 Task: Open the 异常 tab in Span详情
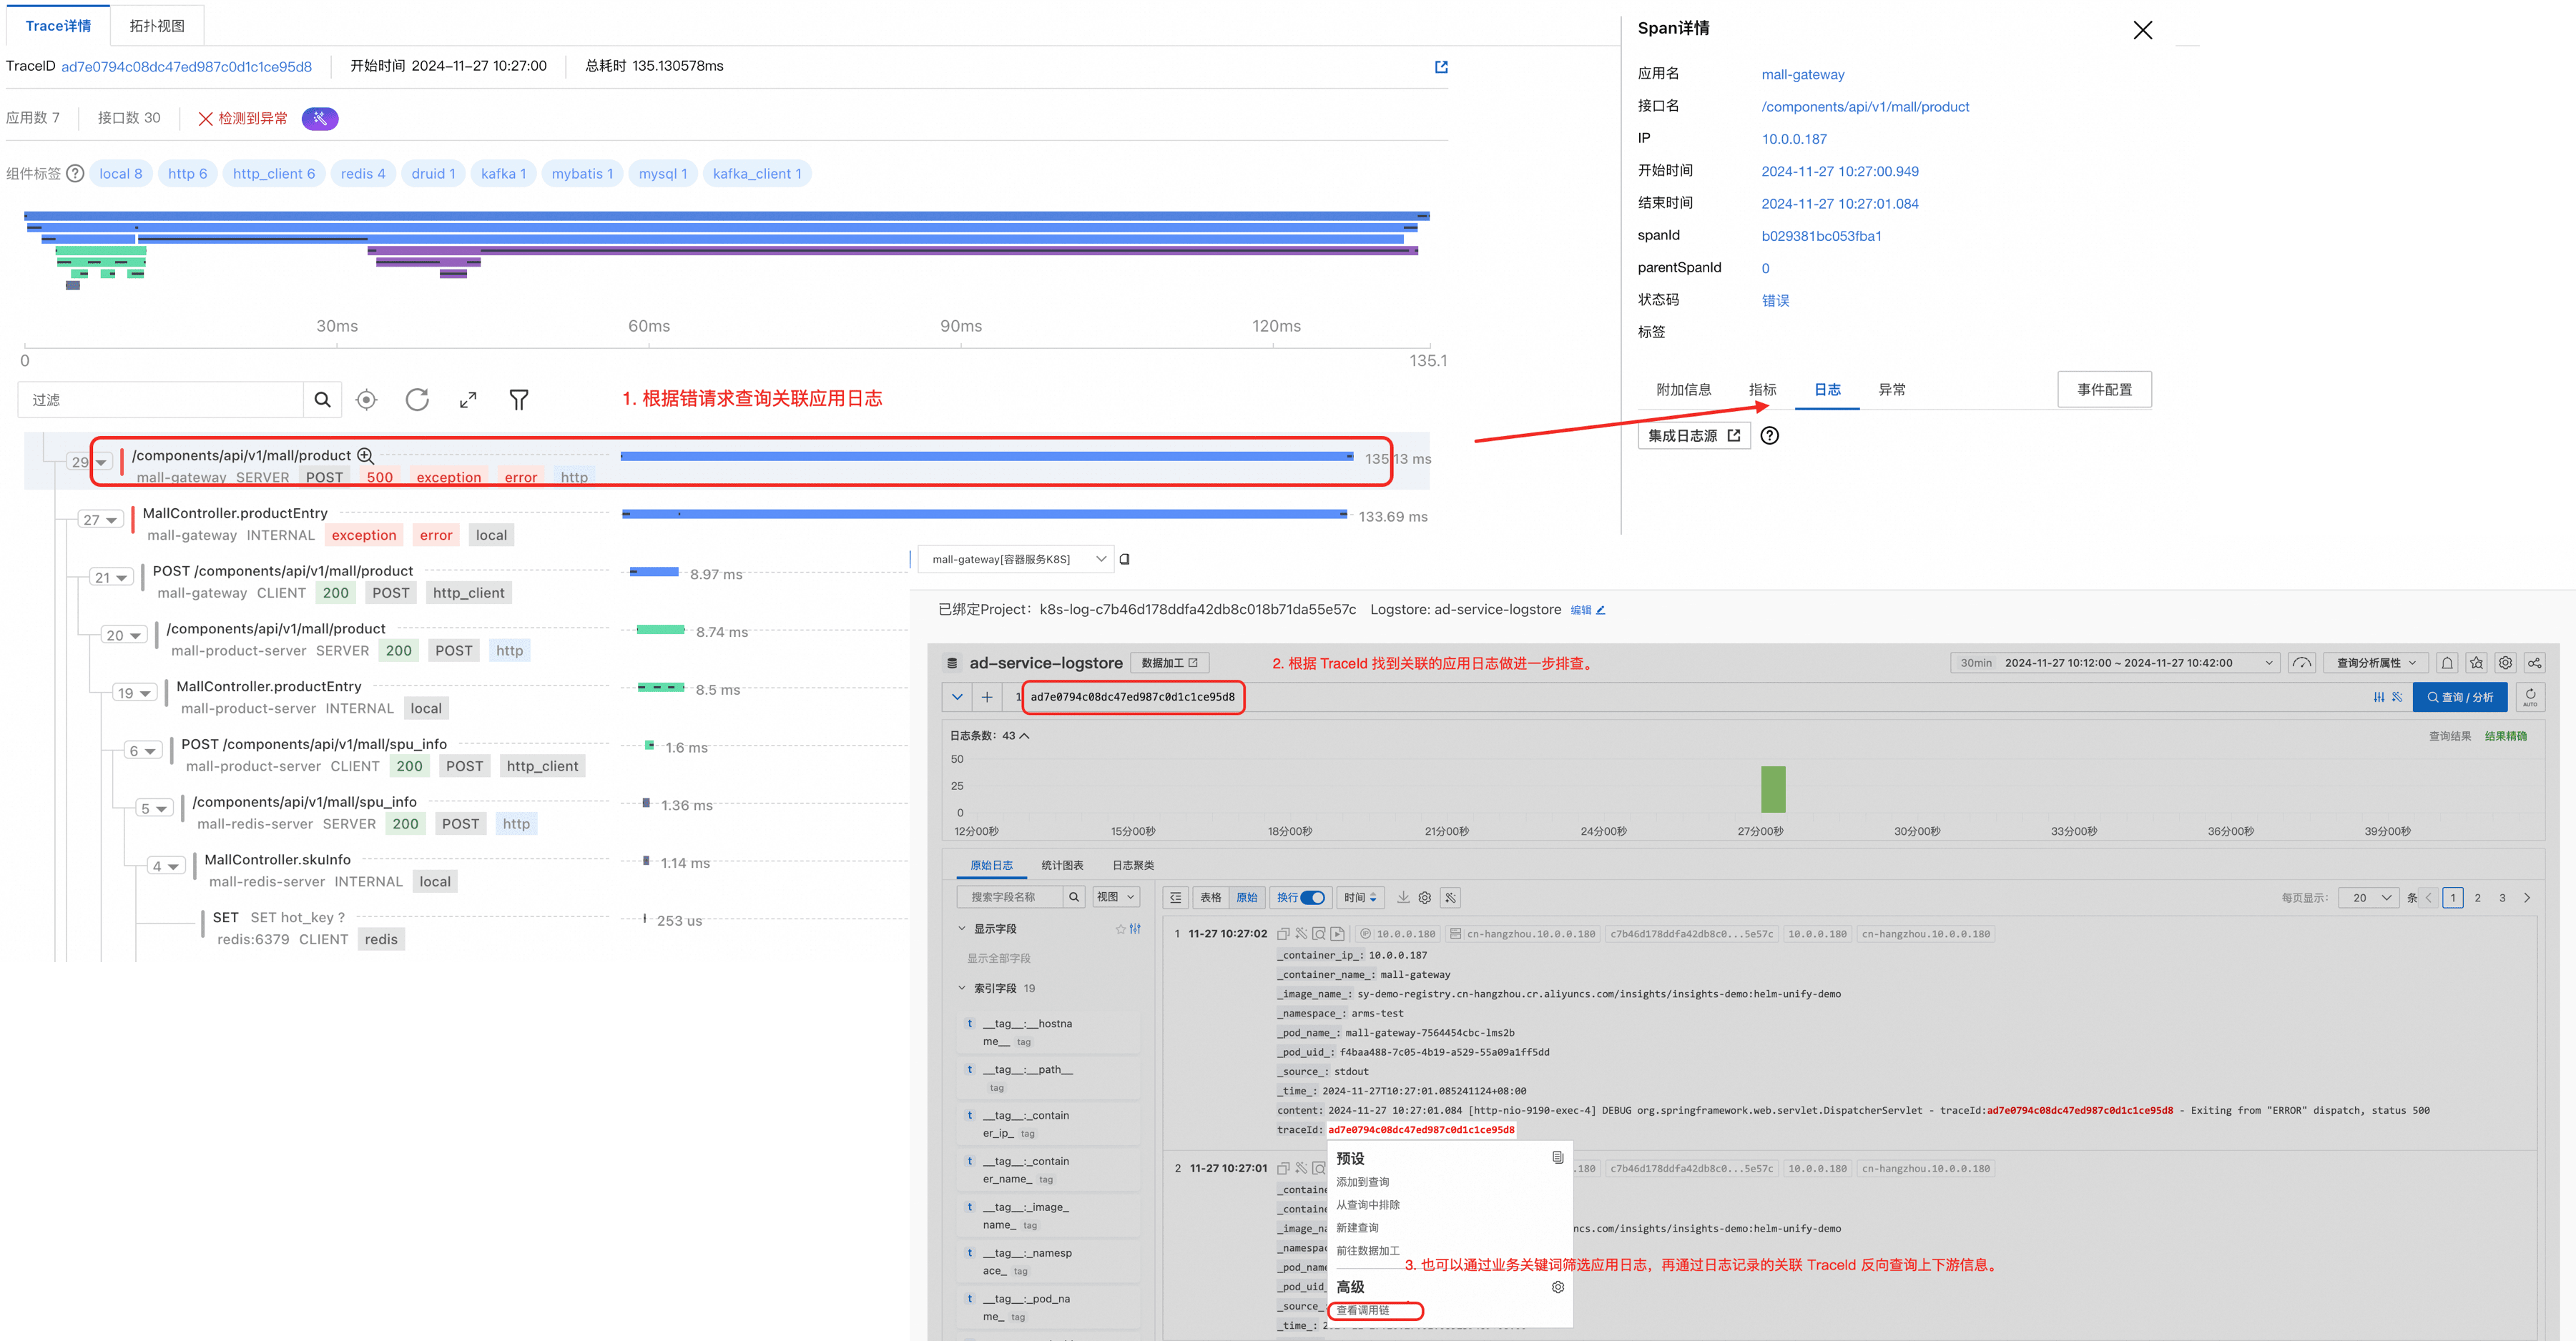1891,390
